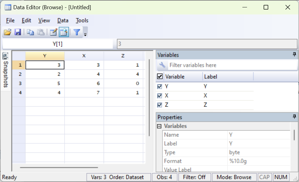
Task: Click the Mode: Browse status bar entry
Action: [x=234, y=177]
